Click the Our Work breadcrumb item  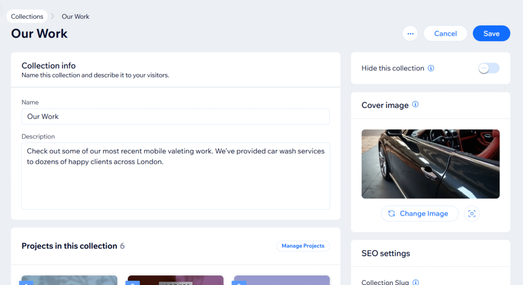point(76,16)
